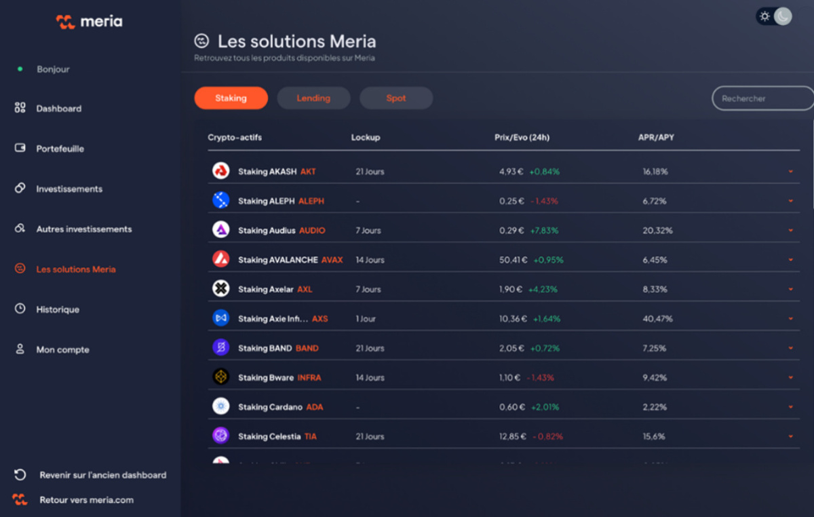This screenshot has height=517, width=814.
Task: Click the 21 Jours lockup for BAND
Action: (x=370, y=348)
